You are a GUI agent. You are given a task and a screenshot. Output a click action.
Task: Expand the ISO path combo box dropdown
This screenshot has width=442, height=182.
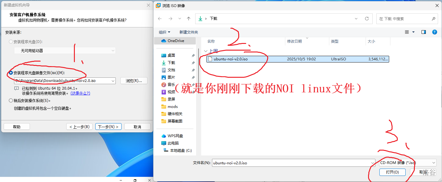(113, 81)
